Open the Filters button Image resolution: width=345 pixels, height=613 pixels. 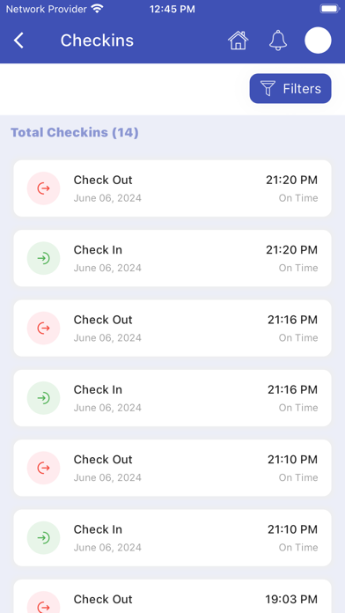pos(290,89)
